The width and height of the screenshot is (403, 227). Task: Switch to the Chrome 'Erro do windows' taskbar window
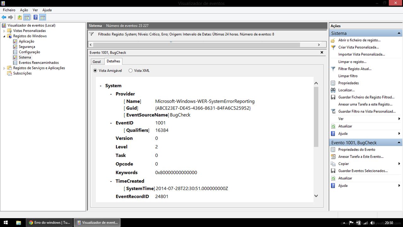pos(50,223)
